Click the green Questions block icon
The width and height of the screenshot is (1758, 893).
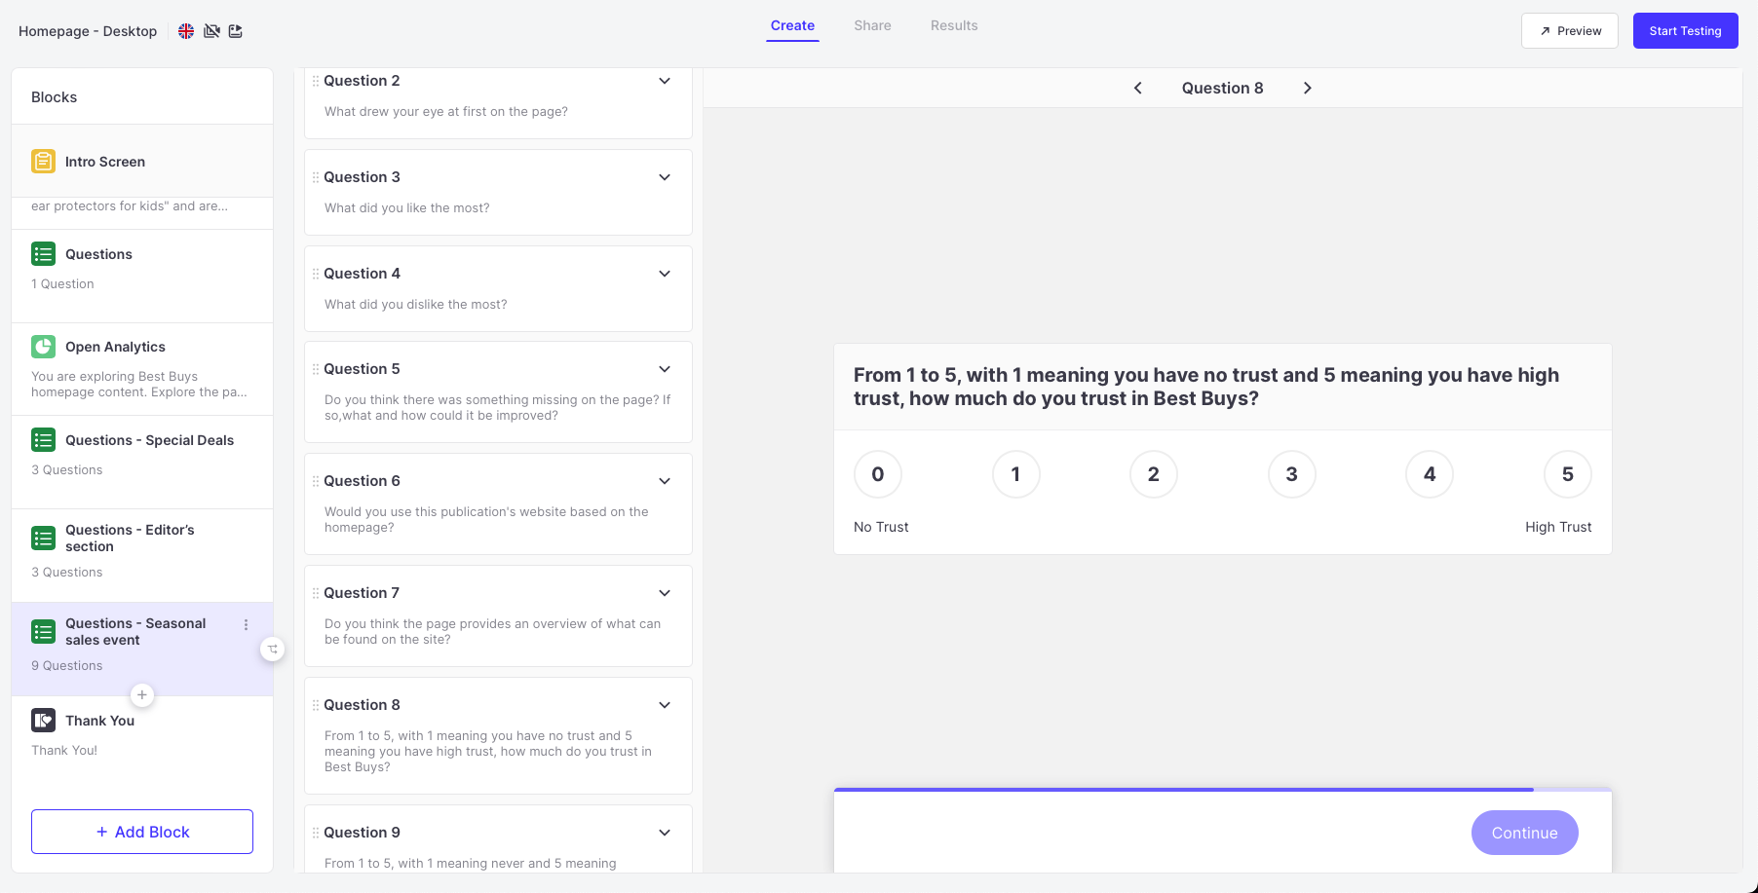pyautogui.click(x=43, y=254)
